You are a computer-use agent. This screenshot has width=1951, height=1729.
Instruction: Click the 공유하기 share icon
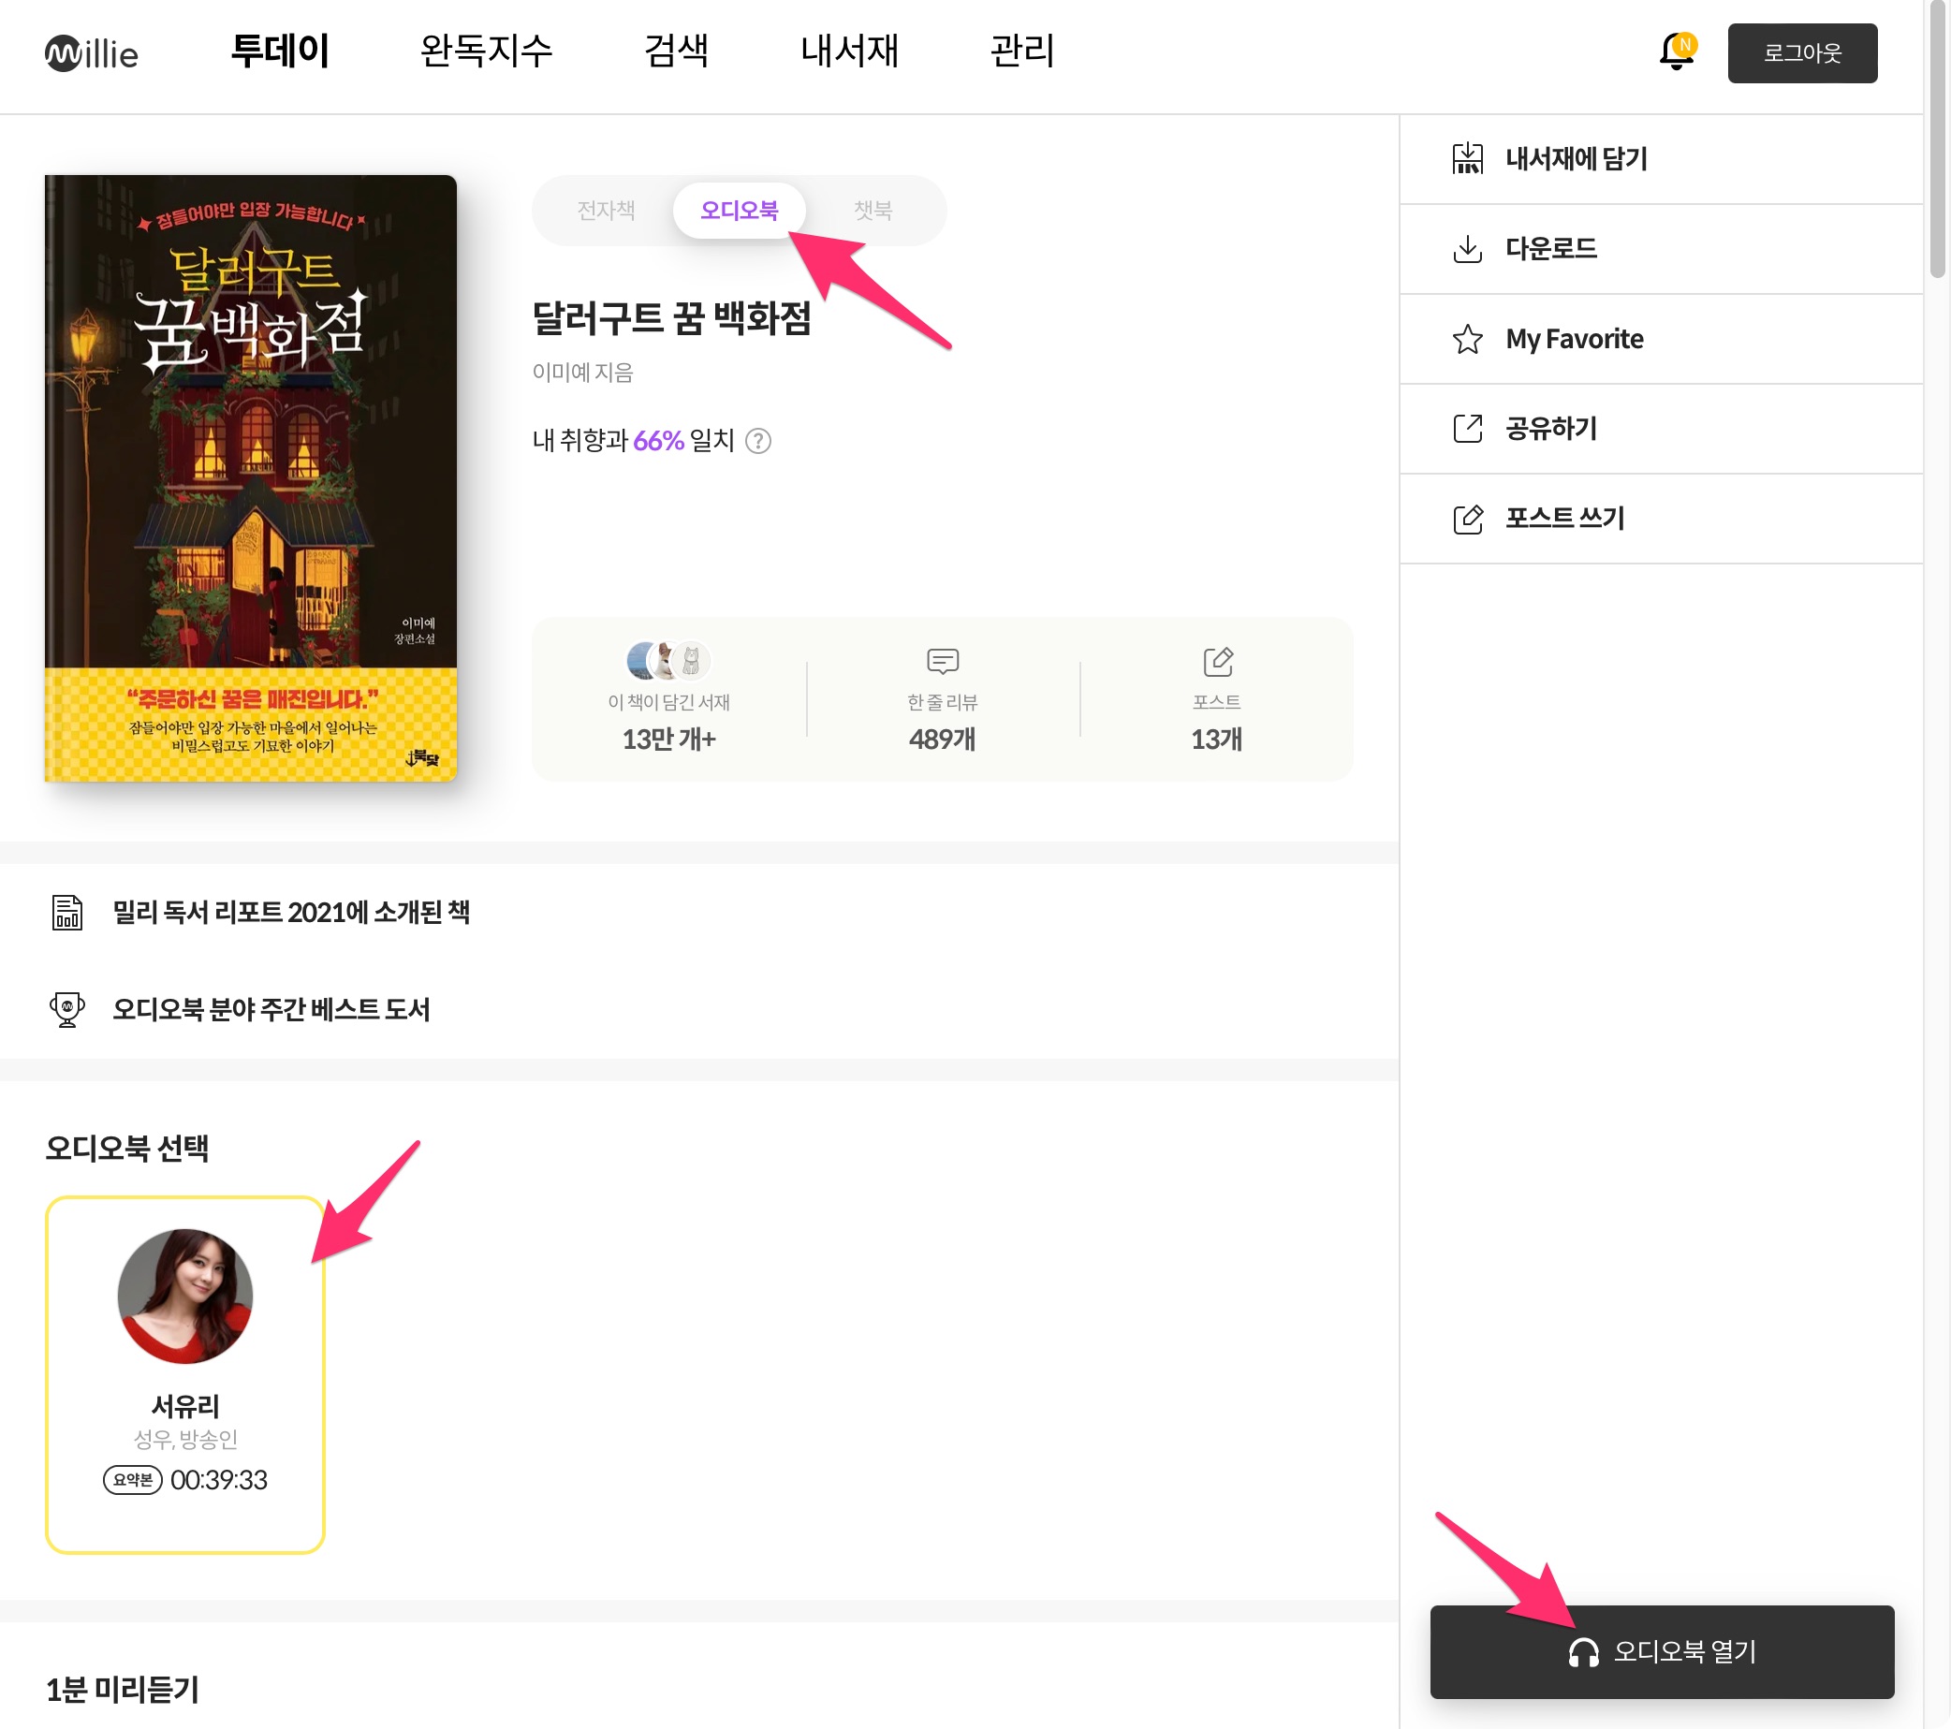tap(1467, 429)
